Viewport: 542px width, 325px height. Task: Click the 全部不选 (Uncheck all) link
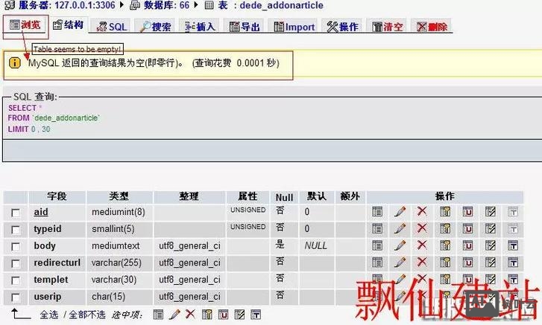(87, 315)
